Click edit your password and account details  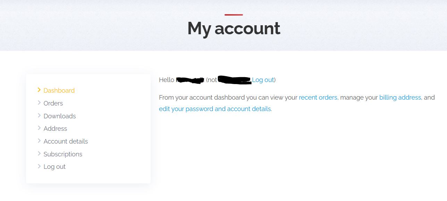pyautogui.click(x=215, y=109)
